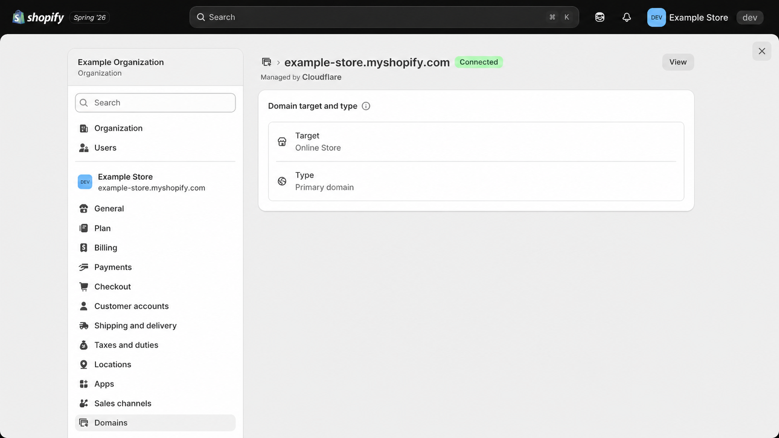Select Domains in settings sidebar

pyautogui.click(x=155, y=423)
